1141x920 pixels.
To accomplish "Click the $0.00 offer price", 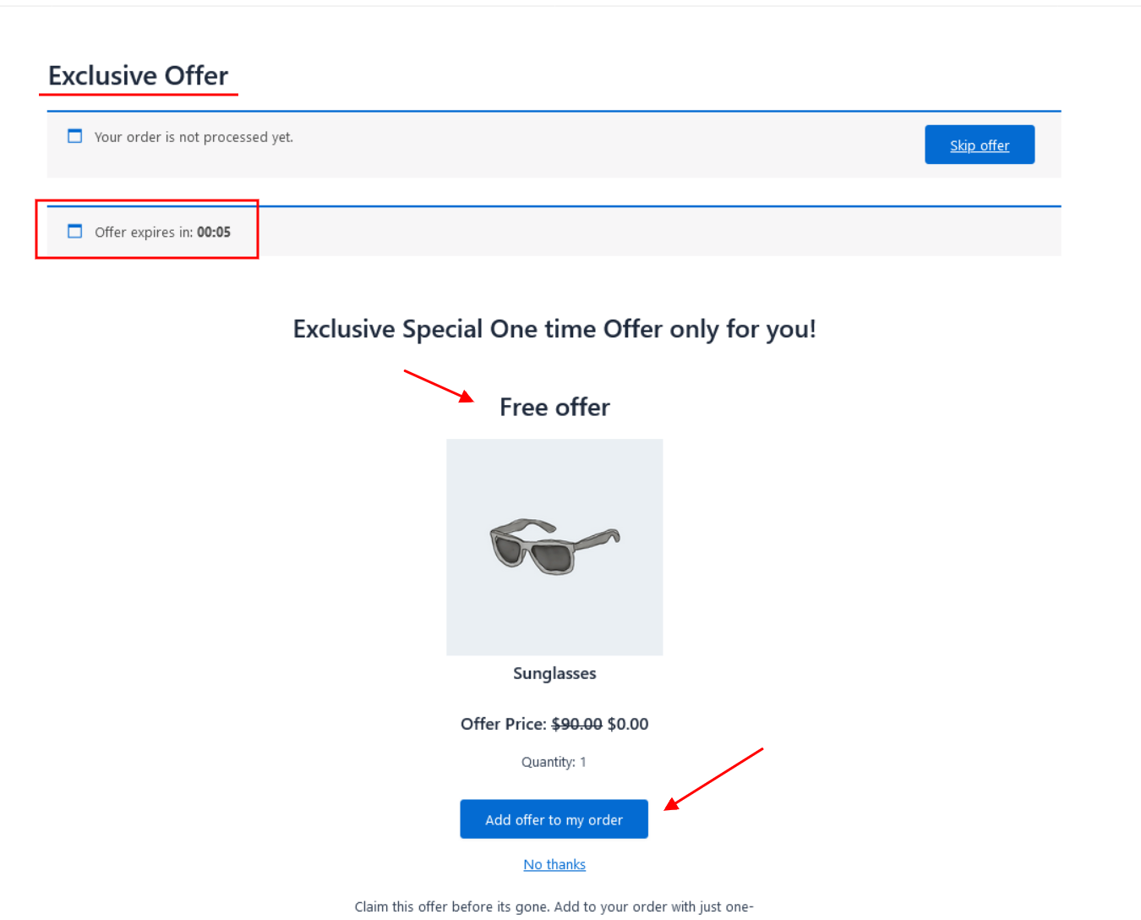I will coord(628,724).
